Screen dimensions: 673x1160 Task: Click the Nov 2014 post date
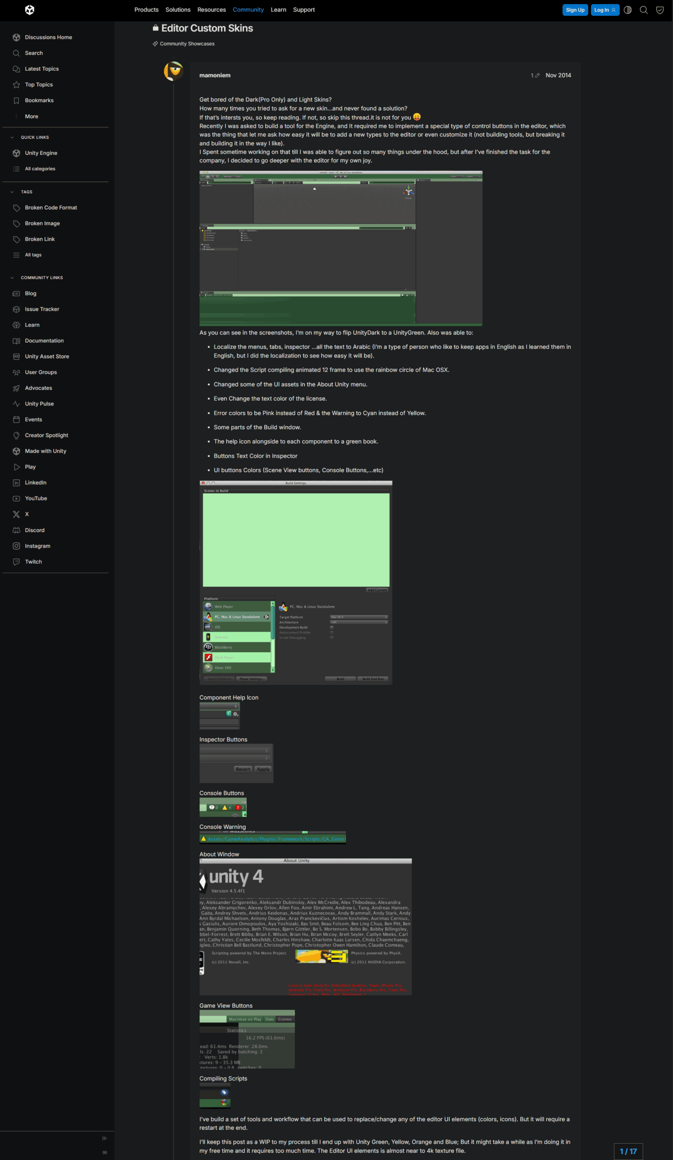(558, 76)
